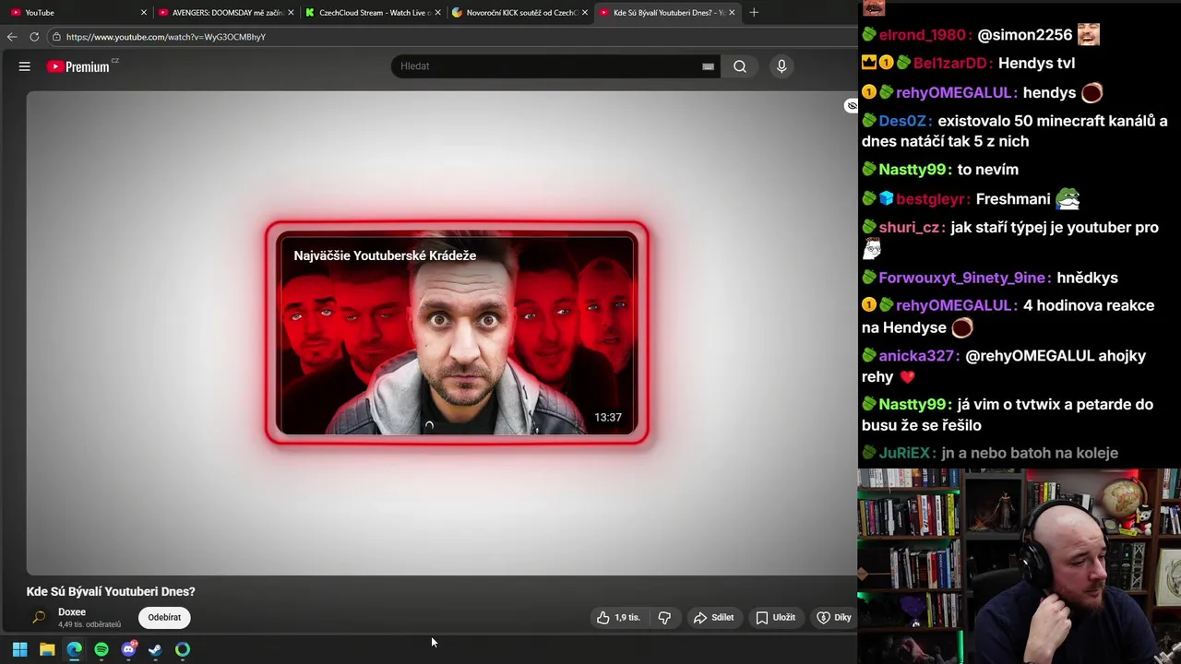Reload the page with refresh icon
The width and height of the screenshot is (1181, 664).
[x=34, y=37]
